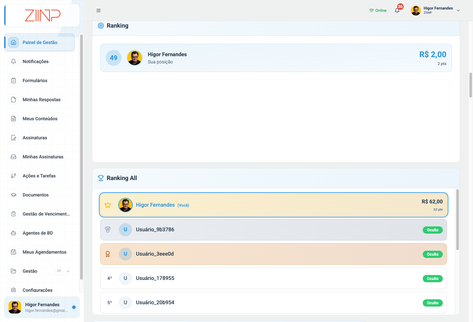The height and width of the screenshot is (322, 473).
Task: Click the top-right Higor Fernandes avatar
Action: tap(416, 11)
